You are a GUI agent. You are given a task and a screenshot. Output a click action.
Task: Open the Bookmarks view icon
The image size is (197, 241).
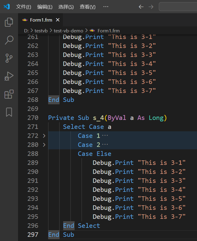tap(9, 112)
